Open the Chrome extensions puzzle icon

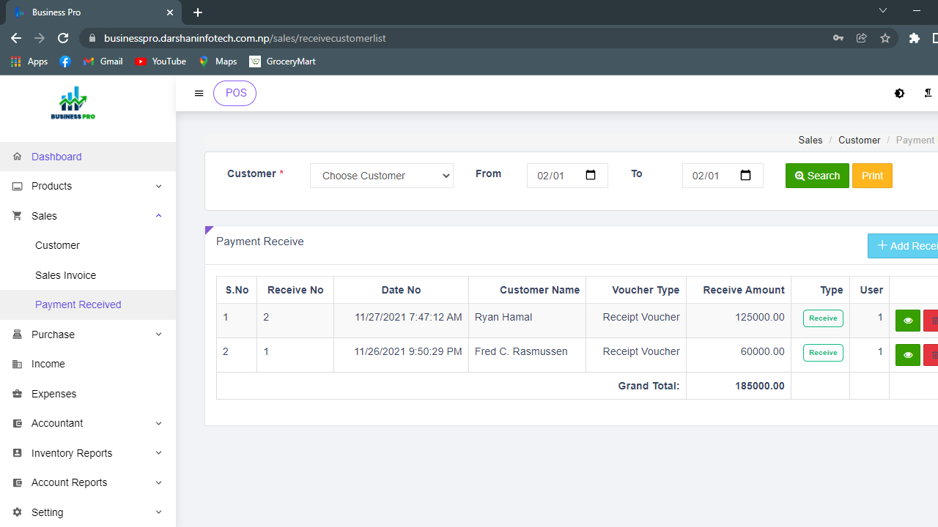point(914,38)
